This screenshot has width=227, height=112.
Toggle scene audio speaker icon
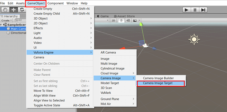pos(128,21)
